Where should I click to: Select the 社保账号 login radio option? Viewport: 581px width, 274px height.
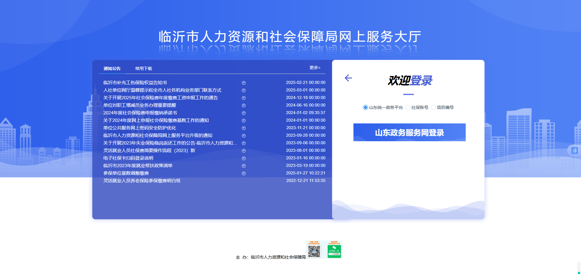coord(408,107)
